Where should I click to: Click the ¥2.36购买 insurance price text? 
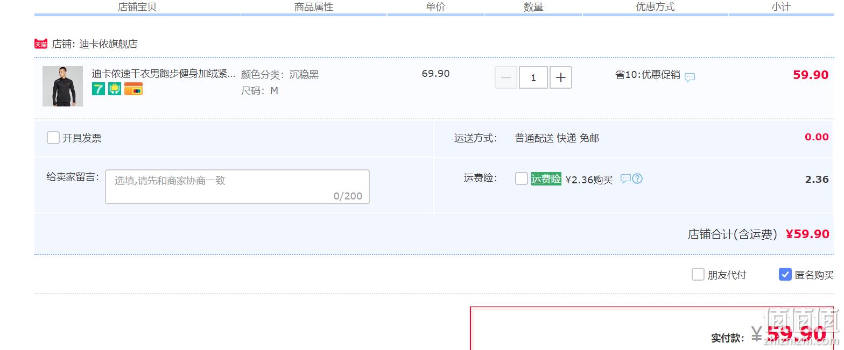tap(589, 180)
